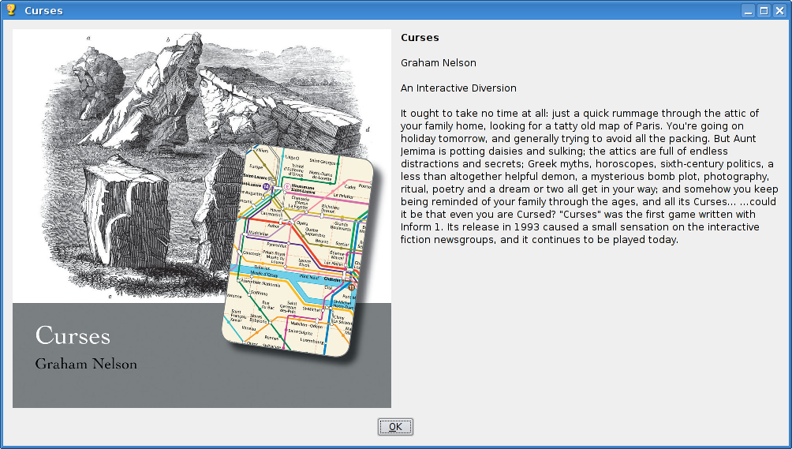Click the white "Curses" title on the cover

73,335
